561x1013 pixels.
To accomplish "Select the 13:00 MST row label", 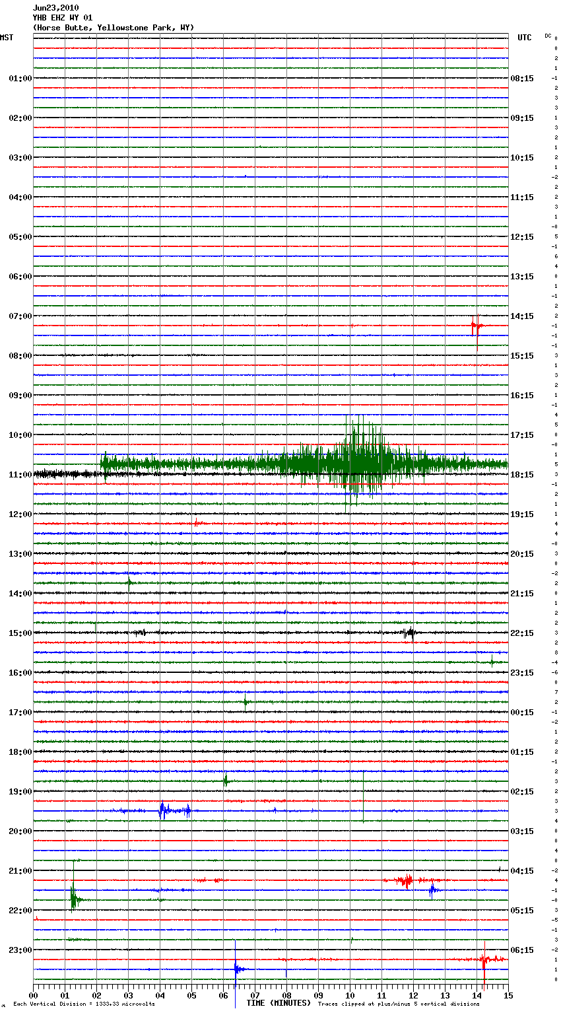I will click(20, 554).
